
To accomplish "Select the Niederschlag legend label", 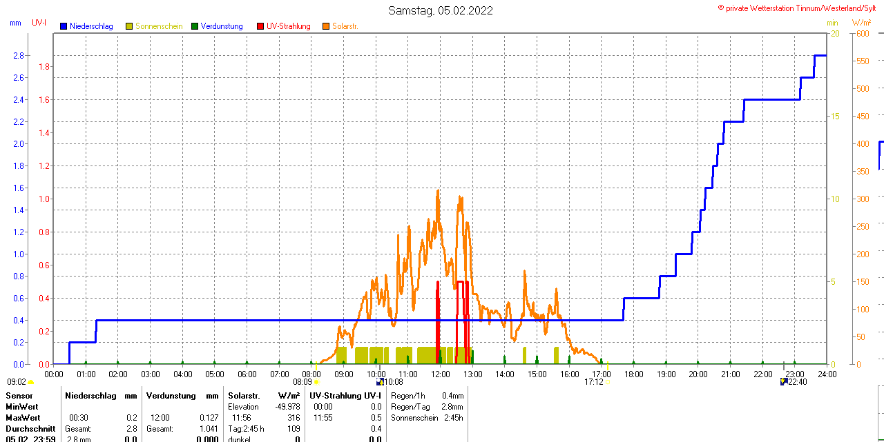I will (90, 26).
